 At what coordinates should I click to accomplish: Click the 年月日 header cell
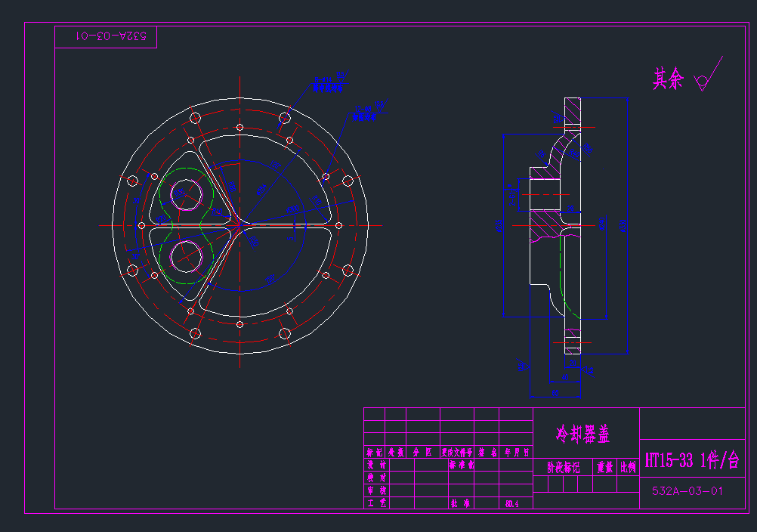coord(517,453)
